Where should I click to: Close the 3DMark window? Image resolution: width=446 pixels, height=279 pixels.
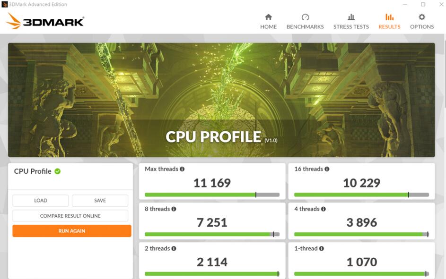pyautogui.click(x=441, y=4)
